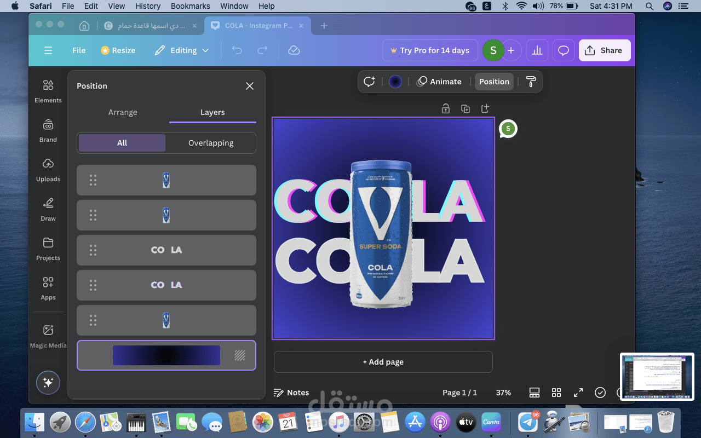Open Magic Media in sidebar
Viewport: 701px width, 438px height.
48,336
